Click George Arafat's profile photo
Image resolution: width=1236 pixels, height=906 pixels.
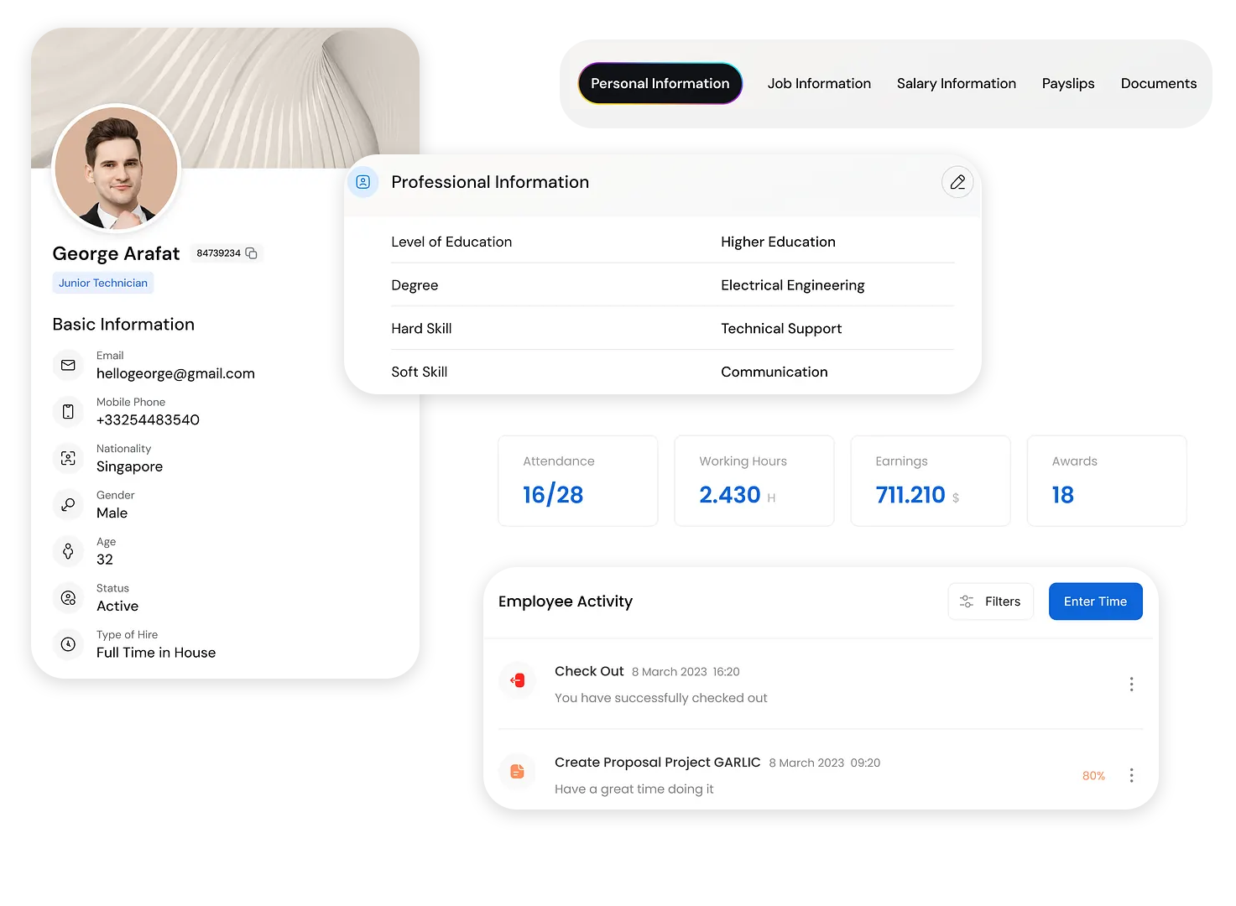(117, 168)
